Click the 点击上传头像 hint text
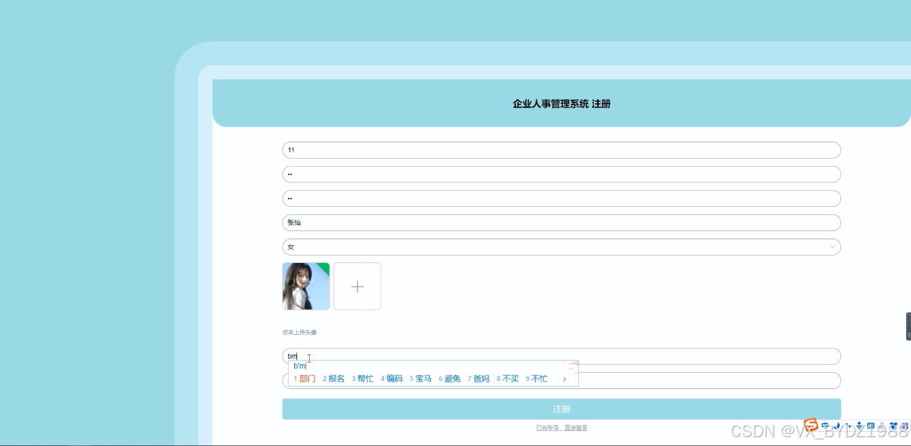The width and height of the screenshot is (911, 446). click(299, 332)
